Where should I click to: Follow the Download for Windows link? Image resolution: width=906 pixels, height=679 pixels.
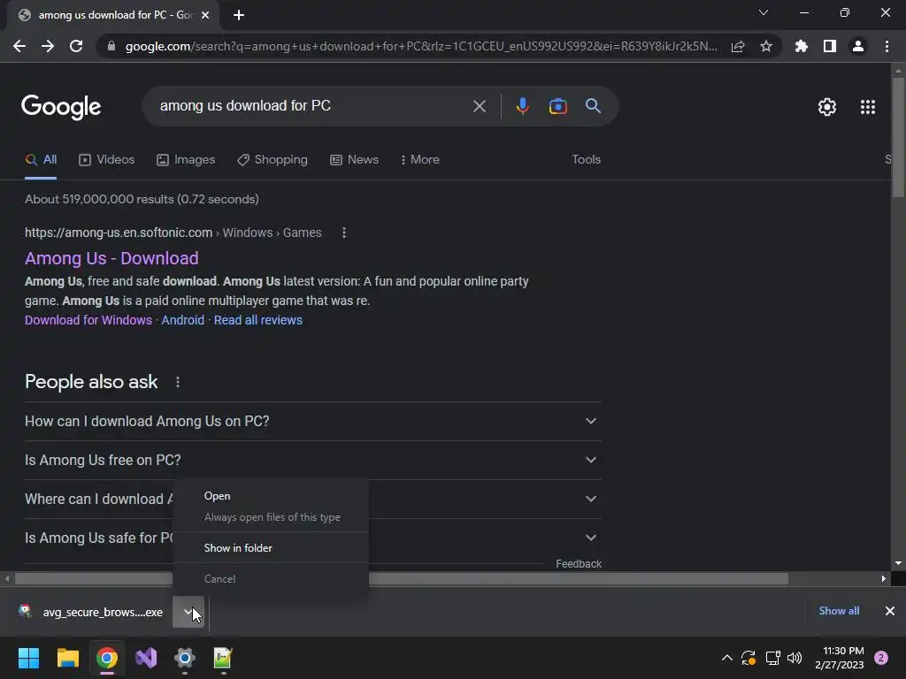(88, 320)
